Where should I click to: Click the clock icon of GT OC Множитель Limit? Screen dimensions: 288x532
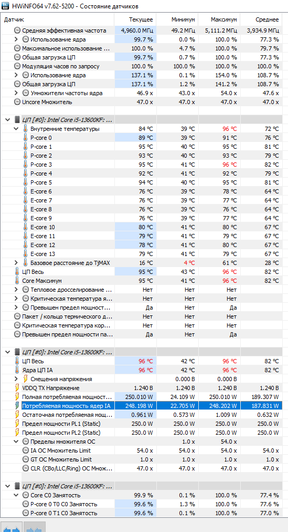[26, 459]
